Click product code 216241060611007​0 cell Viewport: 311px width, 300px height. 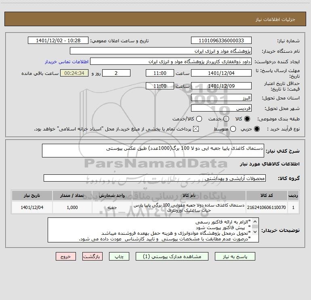click(x=267, y=207)
